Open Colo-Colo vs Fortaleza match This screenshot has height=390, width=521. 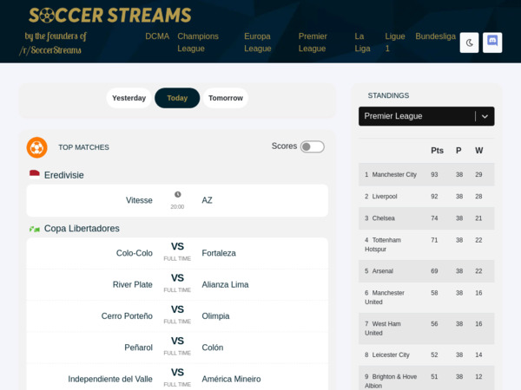(x=177, y=253)
